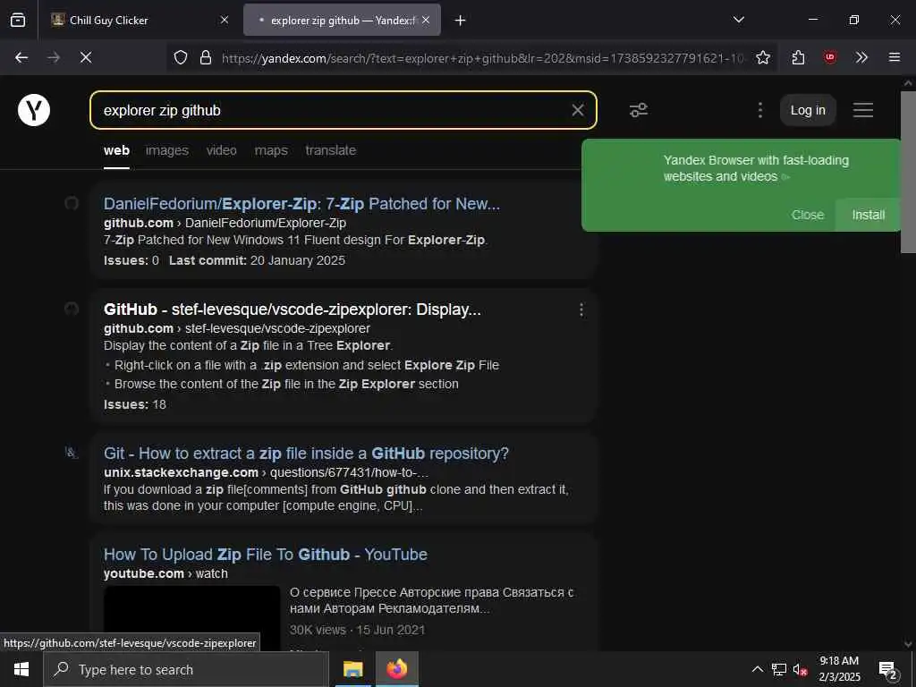Open muted volume tray icon
The width and height of the screenshot is (916, 687).
pos(801,669)
